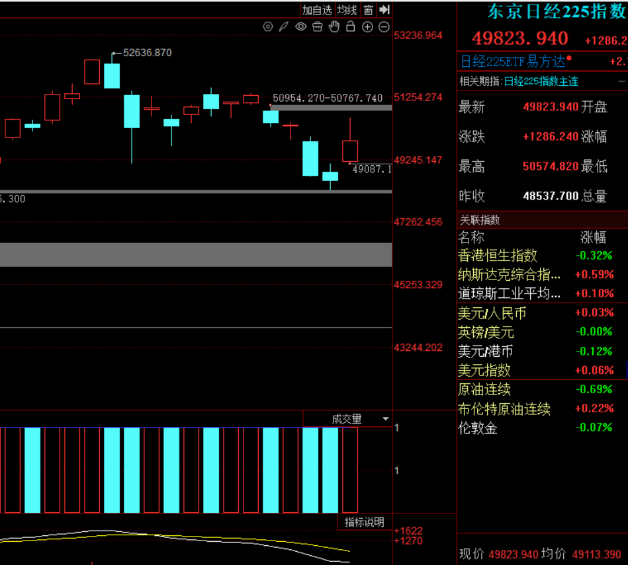
Task: Open the toolbox briefcase icon
Action: [317, 27]
